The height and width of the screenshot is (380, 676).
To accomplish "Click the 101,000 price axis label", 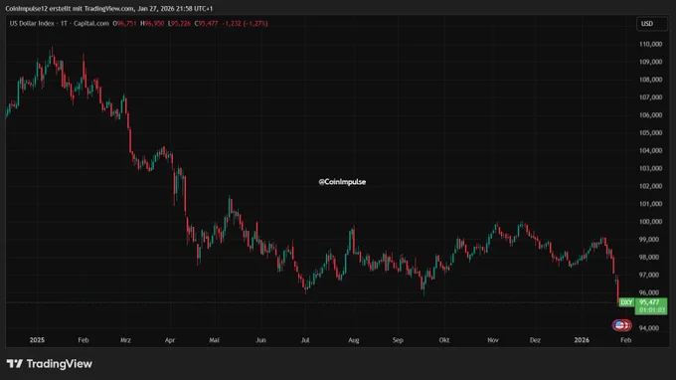I will [650, 204].
